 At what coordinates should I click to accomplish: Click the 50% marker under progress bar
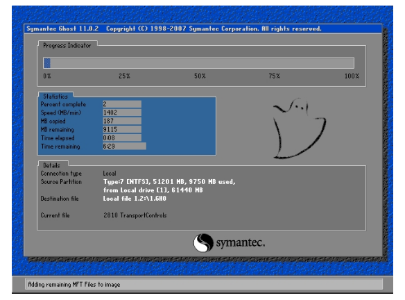coord(200,76)
